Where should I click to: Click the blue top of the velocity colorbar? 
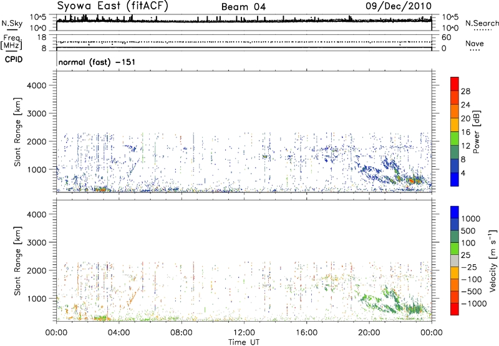455,212
